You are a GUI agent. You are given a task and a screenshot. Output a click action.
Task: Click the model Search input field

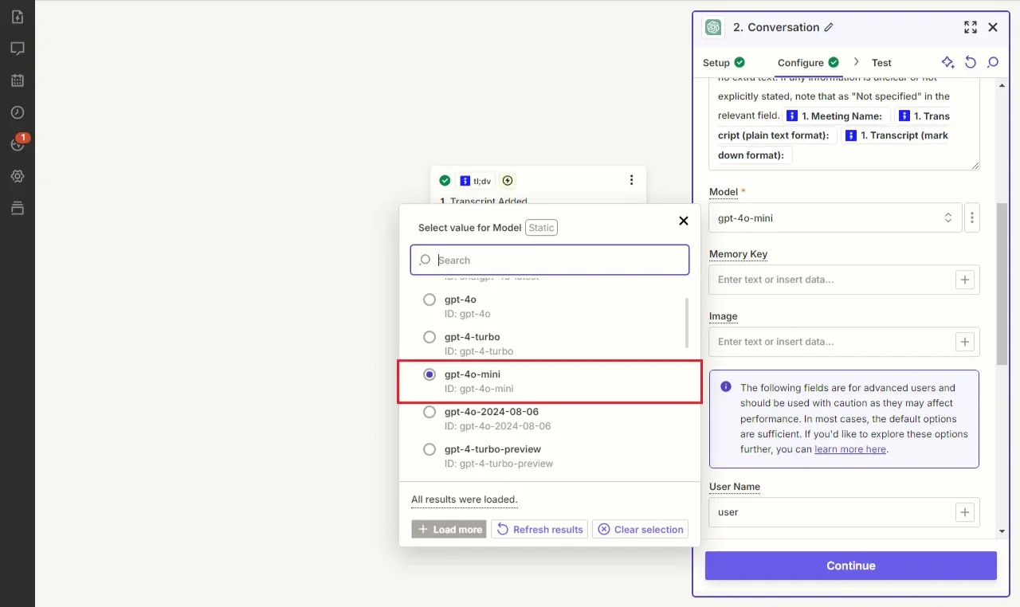tap(550, 260)
